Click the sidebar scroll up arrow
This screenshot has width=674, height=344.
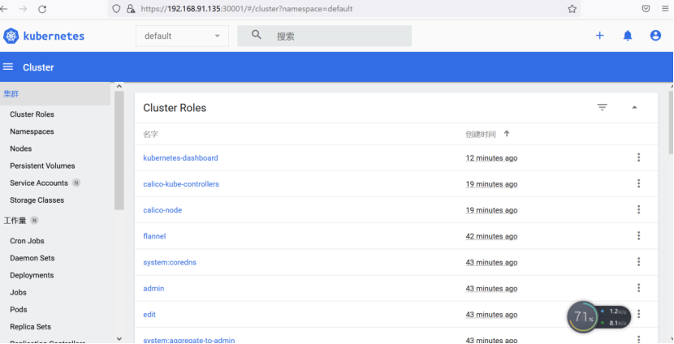pyautogui.click(x=119, y=86)
